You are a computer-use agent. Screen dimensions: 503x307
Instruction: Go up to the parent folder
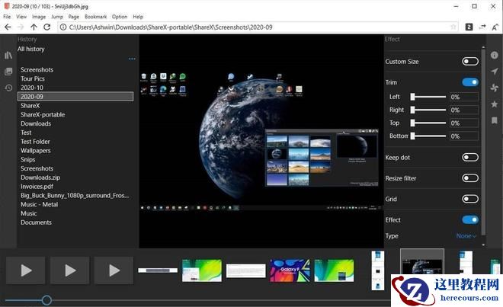tap(34, 27)
